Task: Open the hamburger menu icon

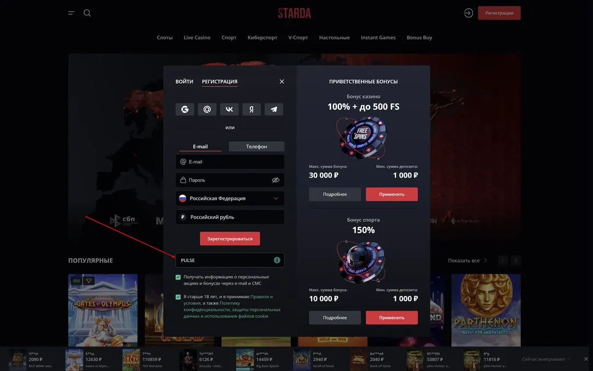Action: pyautogui.click(x=71, y=13)
